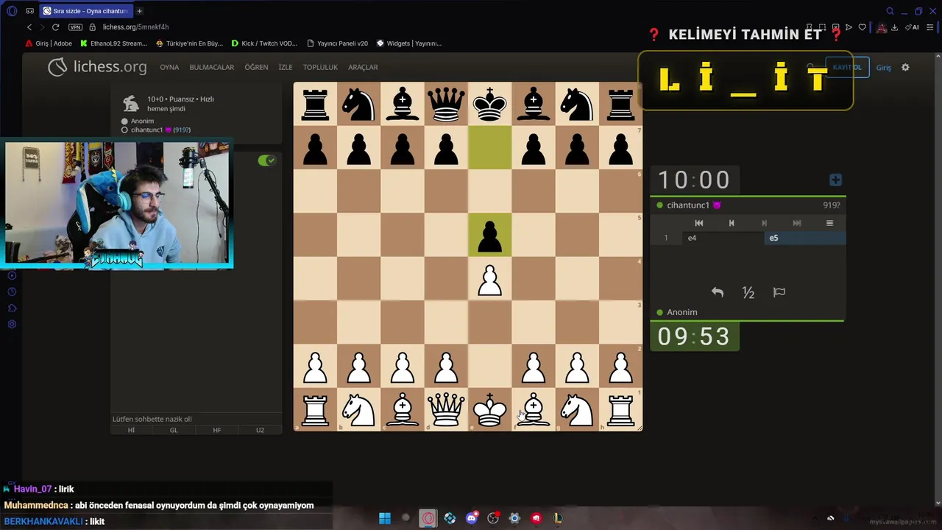Offer a draw with the ½ button
Screen dimensions: 942x530
click(748, 293)
